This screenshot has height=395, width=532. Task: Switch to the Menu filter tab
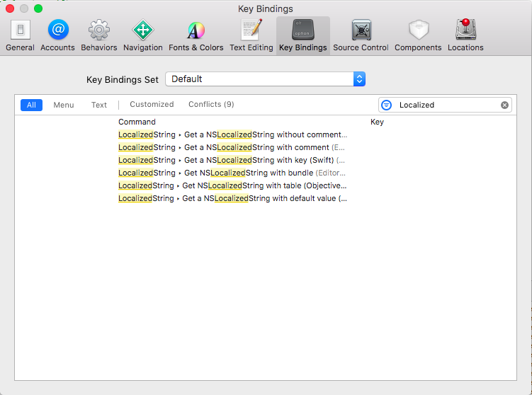(64, 105)
